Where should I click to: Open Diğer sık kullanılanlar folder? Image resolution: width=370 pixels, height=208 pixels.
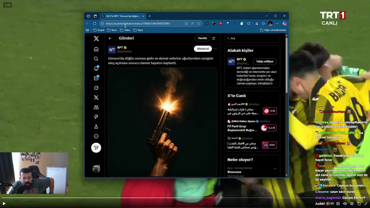tap(273, 30)
